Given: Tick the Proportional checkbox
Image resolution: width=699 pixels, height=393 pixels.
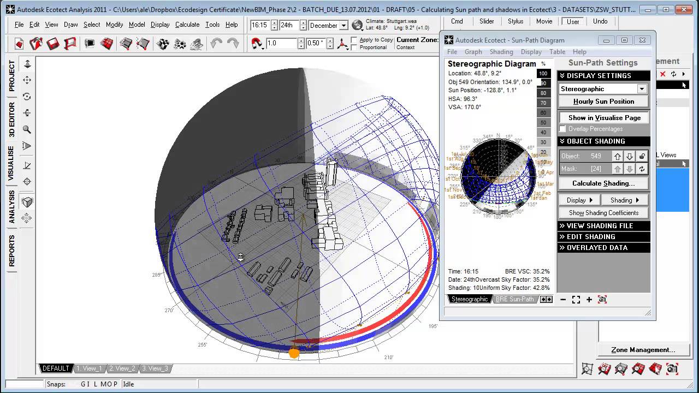Looking at the screenshot, I should [x=354, y=47].
